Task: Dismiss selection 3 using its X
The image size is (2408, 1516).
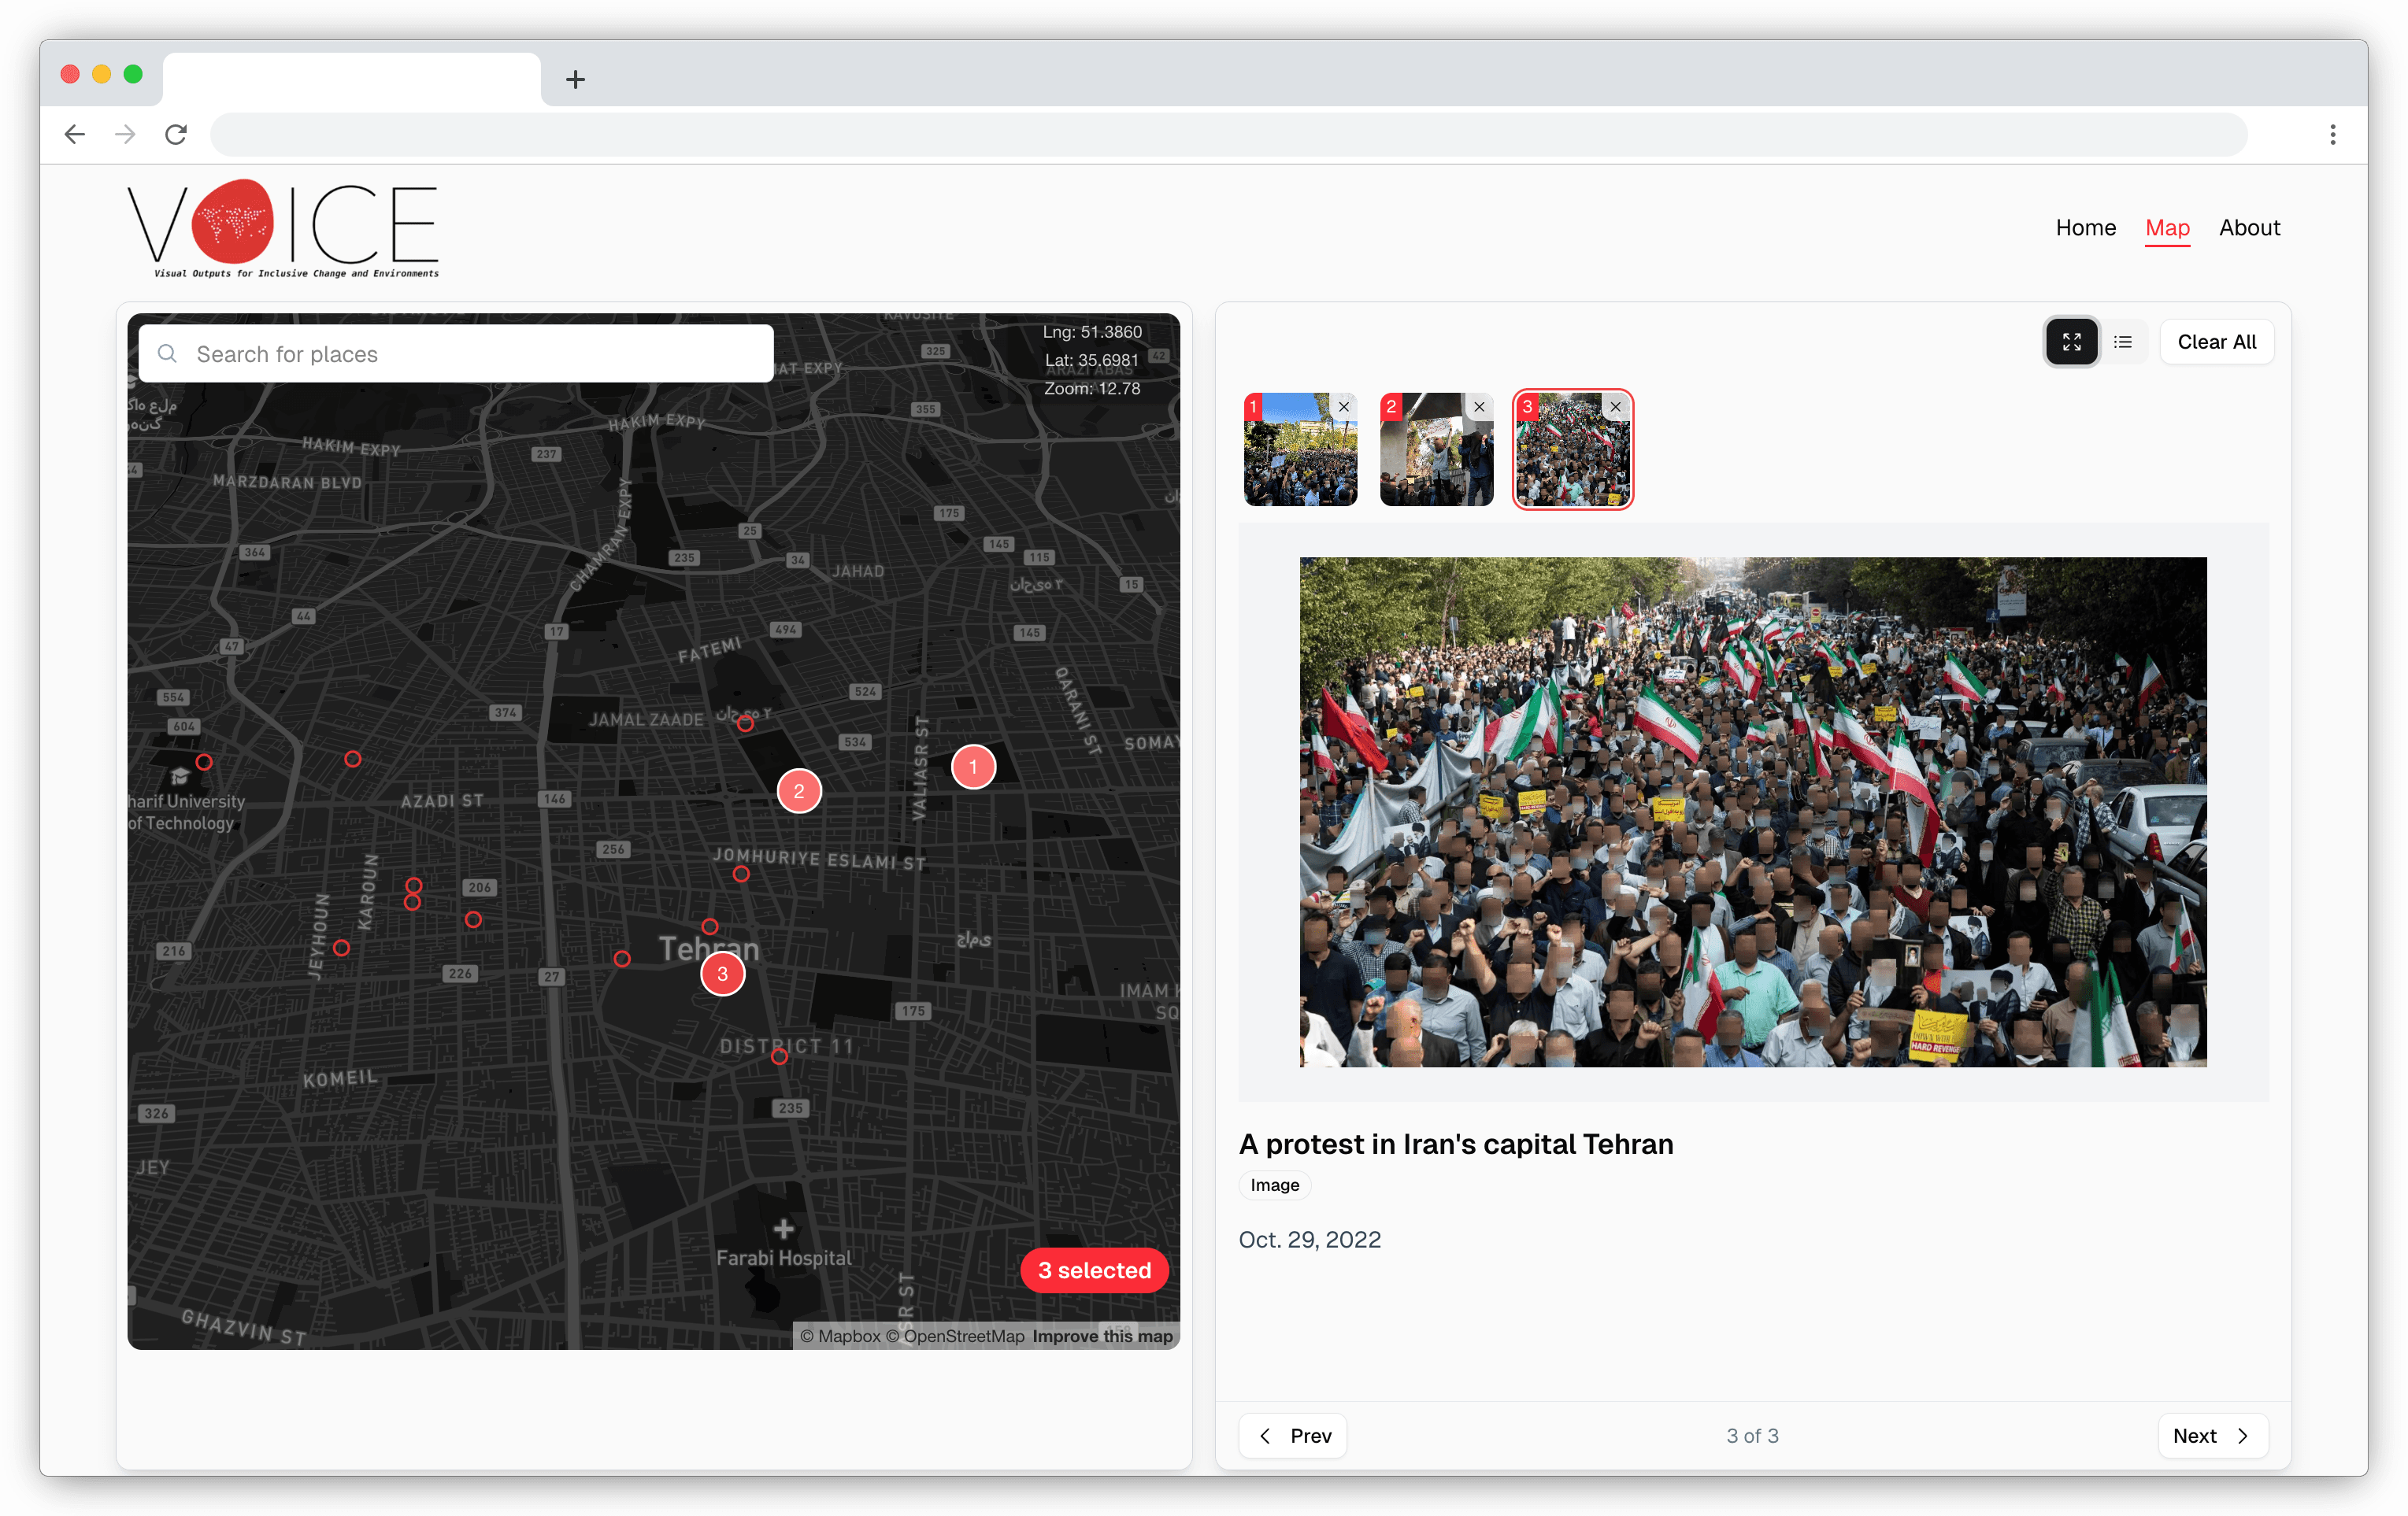Action: (x=1616, y=407)
